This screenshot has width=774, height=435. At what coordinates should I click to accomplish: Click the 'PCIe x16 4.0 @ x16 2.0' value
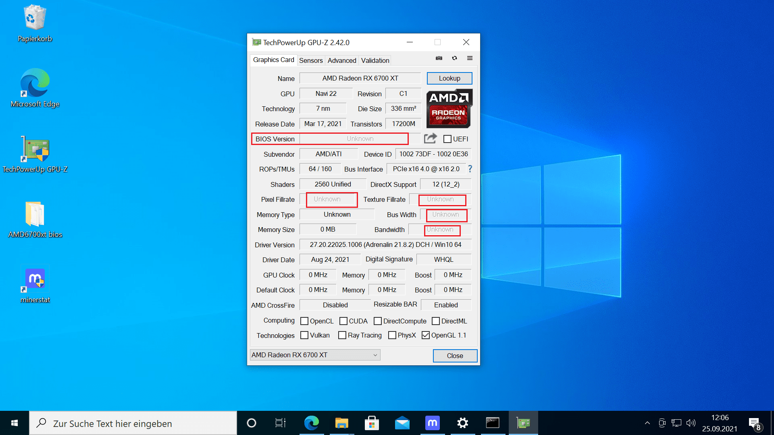[x=427, y=169]
